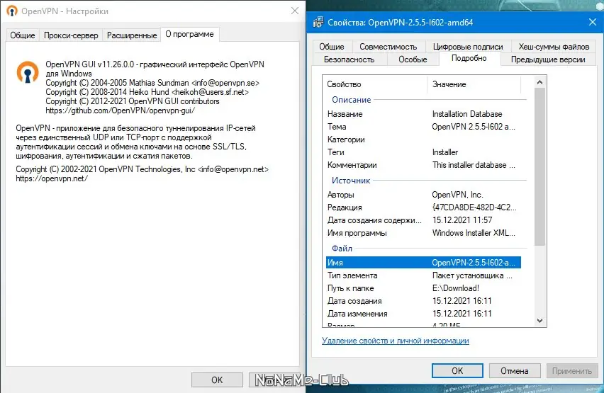Image resolution: width=604 pixels, height=393 pixels.
Task: Select the Дата создания содержимого row
Action: pyautogui.click(x=423, y=220)
